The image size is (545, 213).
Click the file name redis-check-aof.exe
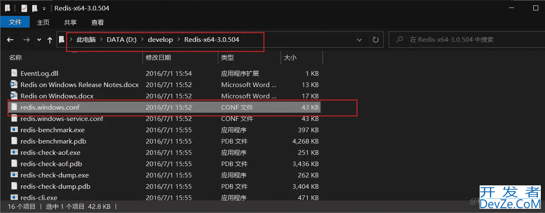[x=50, y=152]
